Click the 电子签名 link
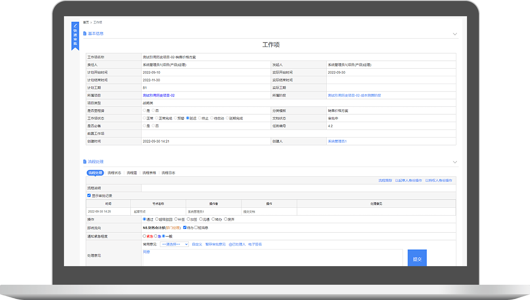Viewport: 530px width, 300px height. [255, 244]
